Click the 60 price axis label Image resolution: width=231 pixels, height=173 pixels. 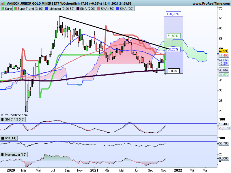point(221,28)
